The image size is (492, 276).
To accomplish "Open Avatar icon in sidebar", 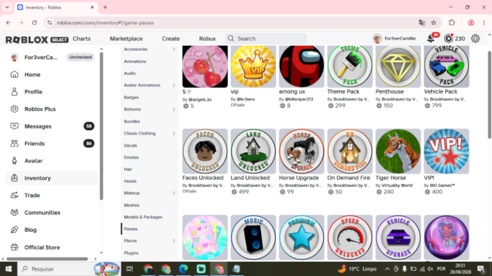I will (x=14, y=161).
